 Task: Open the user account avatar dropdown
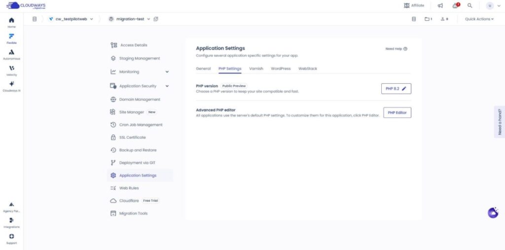click(494, 5)
